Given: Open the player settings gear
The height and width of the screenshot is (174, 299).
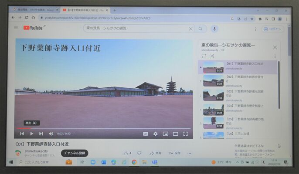Looking at the screenshot, I should [x=156, y=134].
